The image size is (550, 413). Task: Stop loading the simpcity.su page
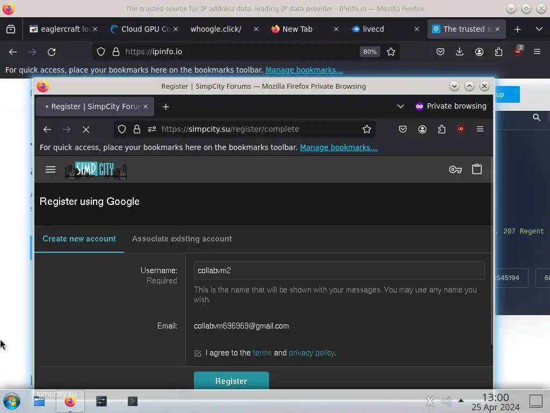point(86,130)
